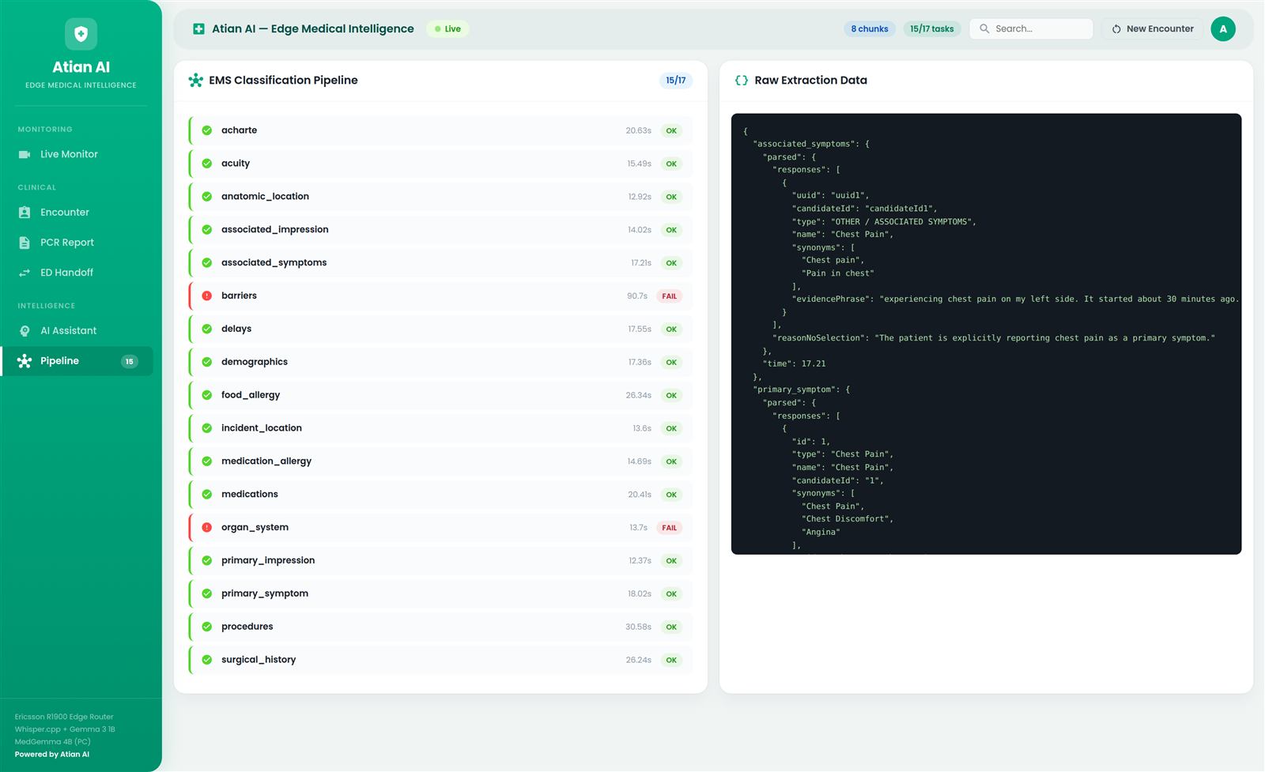Image resolution: width=1265 pixels, height=772 pixels.
Task: Click the green check icon on acuity
Action: pos(206,164)
